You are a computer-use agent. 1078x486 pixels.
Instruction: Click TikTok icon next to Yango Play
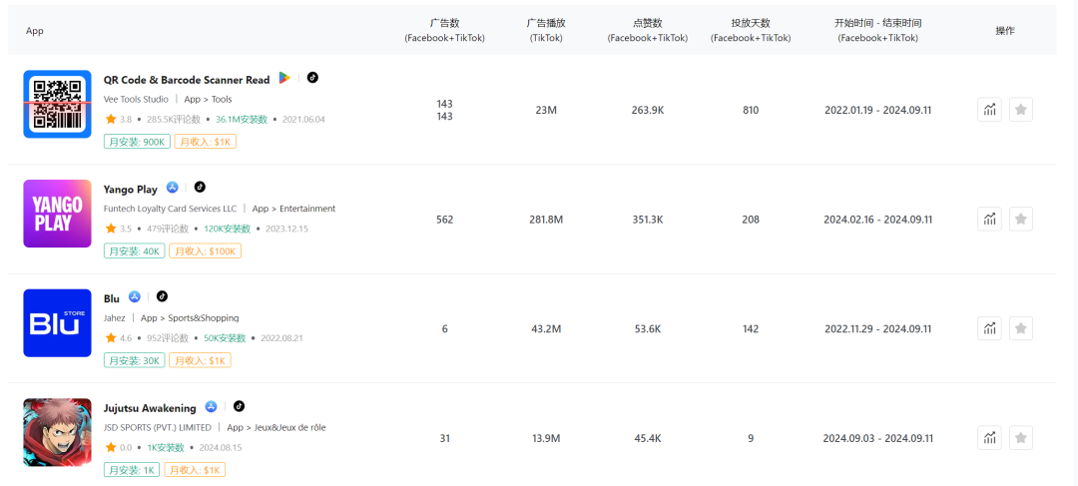pos(200,187)
